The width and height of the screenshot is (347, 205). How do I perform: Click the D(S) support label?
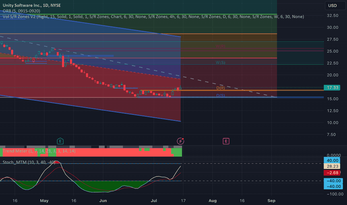point(220,95)
